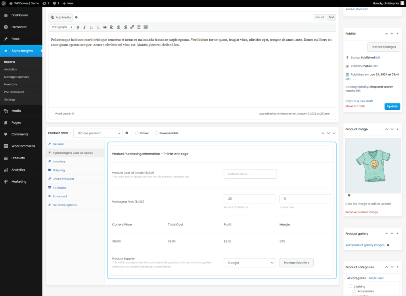Align the paragraph text center
Viewport: 406px width, 296px height.
[119, 27]
